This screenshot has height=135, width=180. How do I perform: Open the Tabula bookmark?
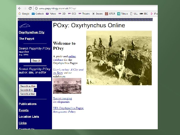coord(122,14)
